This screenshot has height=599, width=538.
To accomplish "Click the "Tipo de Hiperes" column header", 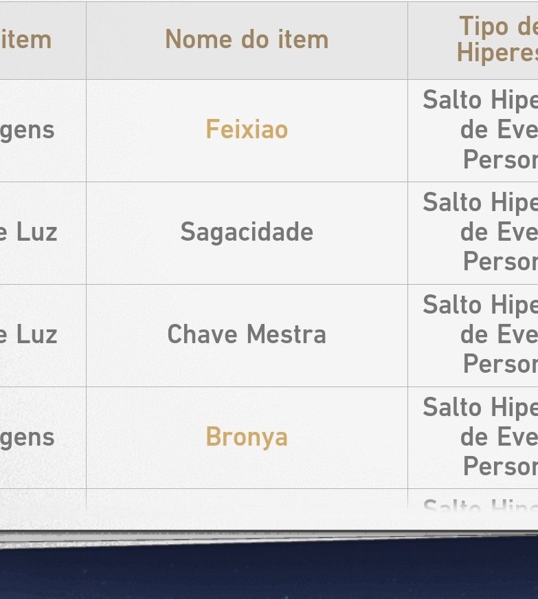I will (496, 40).
